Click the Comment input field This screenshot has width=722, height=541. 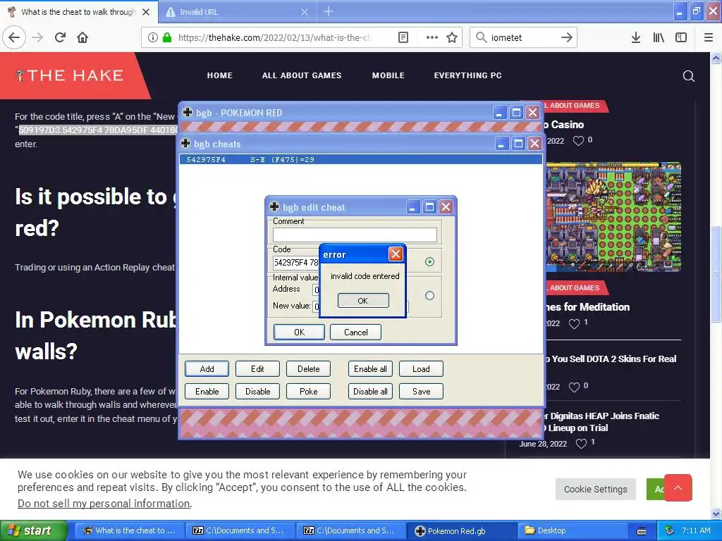pyautogui.click(x=355, y=235)
